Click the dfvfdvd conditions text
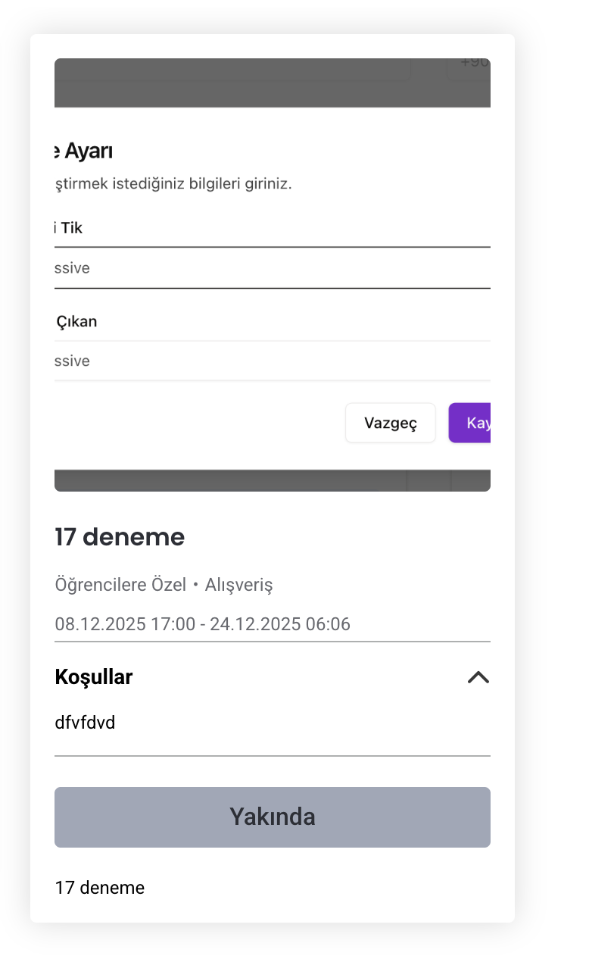 85,723
